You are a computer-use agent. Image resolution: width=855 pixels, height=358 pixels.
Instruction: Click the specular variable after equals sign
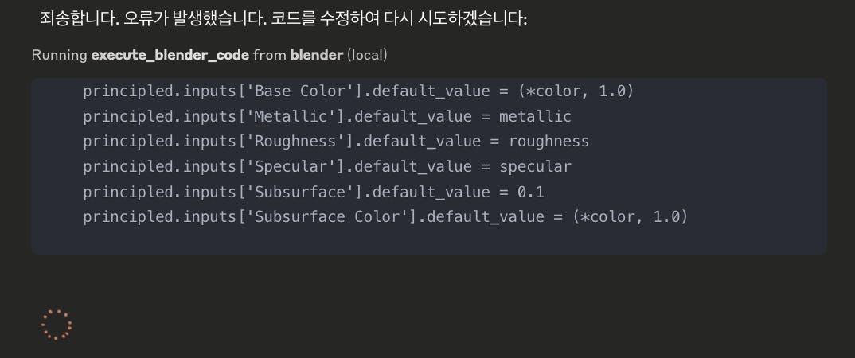coord(535,167)
